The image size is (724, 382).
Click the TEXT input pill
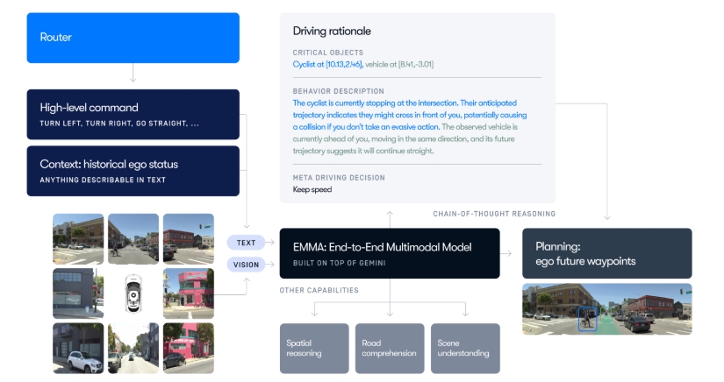coord(246,242)
